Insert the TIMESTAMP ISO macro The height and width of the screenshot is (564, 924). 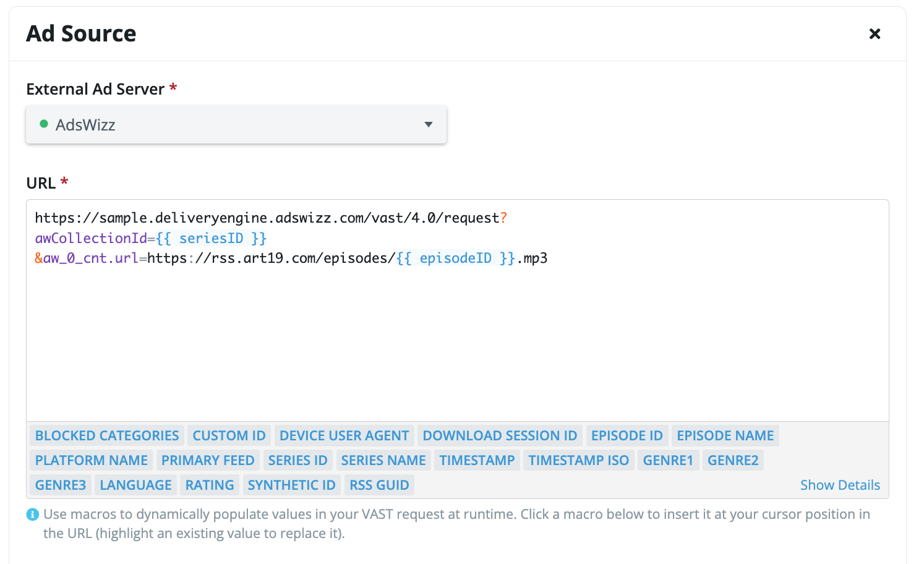[578, 460]
